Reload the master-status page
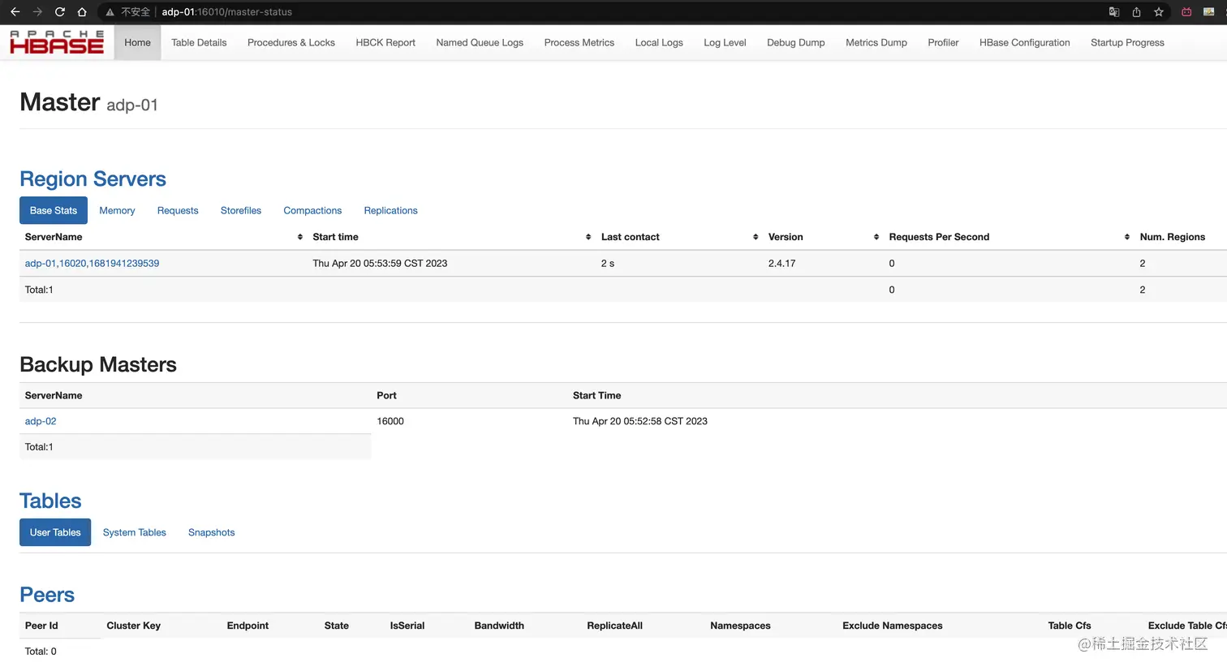 pos(58,11)
